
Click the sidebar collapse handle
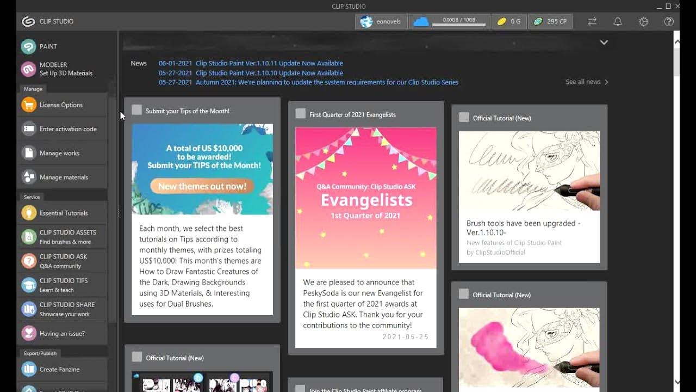pos(118,213)
